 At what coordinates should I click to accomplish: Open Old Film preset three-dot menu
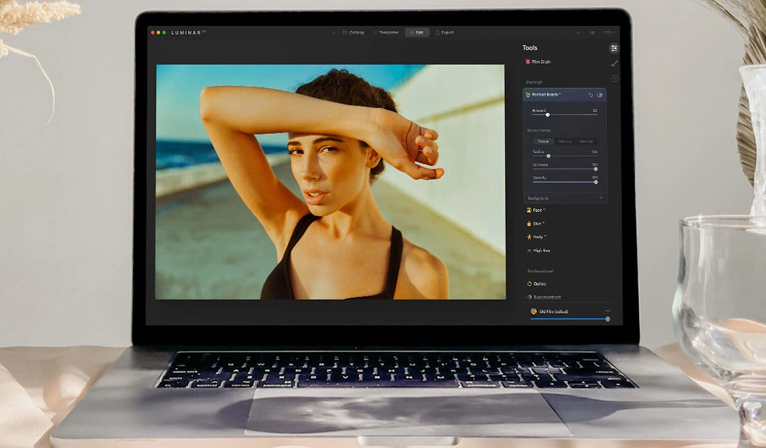coord(607,311)
